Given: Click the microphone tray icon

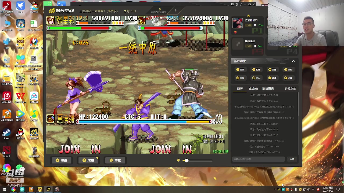Looking at the screenshot, I should coord(296,190).
